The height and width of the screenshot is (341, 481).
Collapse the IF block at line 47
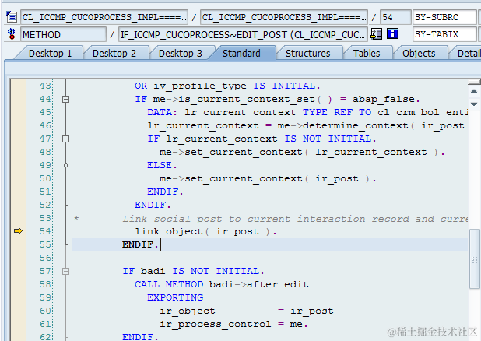tap(65, 139)
